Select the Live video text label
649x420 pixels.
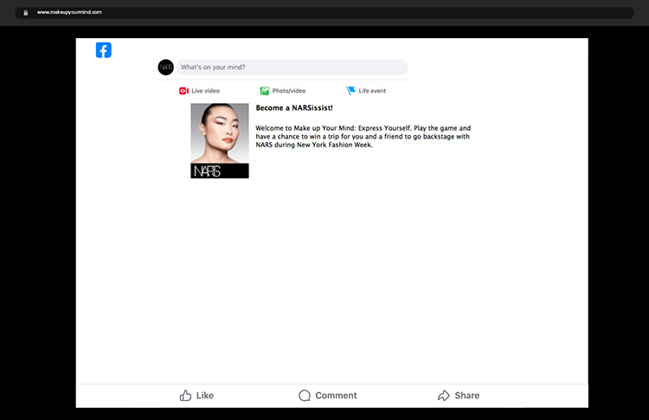pos(206,91)
